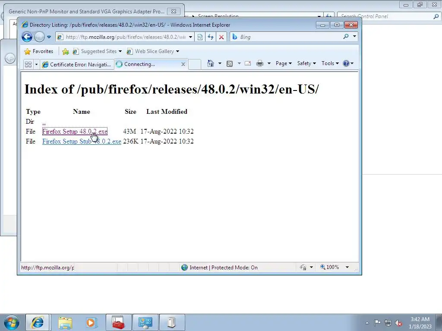Click the Last Modified column header
The width and height of the screenshot is (442, 331).
point(167,112)
